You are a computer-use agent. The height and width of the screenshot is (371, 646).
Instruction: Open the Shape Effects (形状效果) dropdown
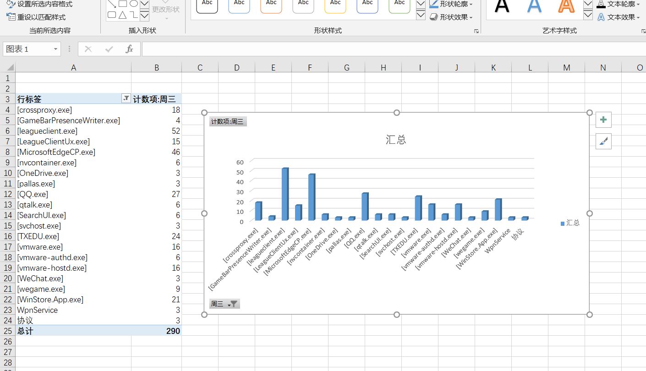[x=451, y=17]
